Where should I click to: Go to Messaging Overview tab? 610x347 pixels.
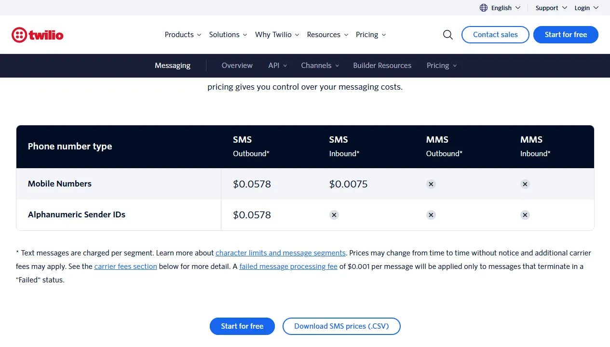point(237,66)
